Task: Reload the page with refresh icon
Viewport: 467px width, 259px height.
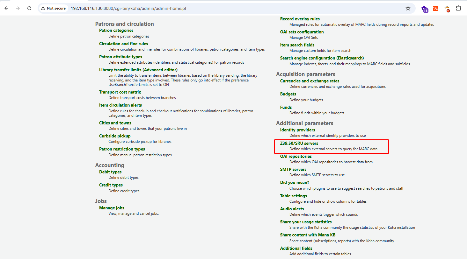Action: [29, 8]
